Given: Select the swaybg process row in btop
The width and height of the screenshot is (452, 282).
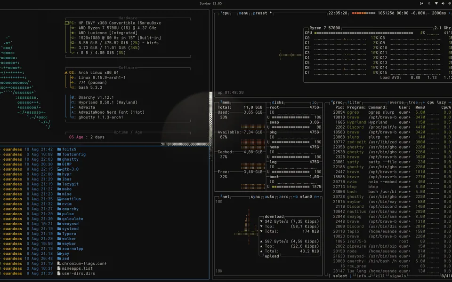Looking at the screenshot, I should coord(391,216).
